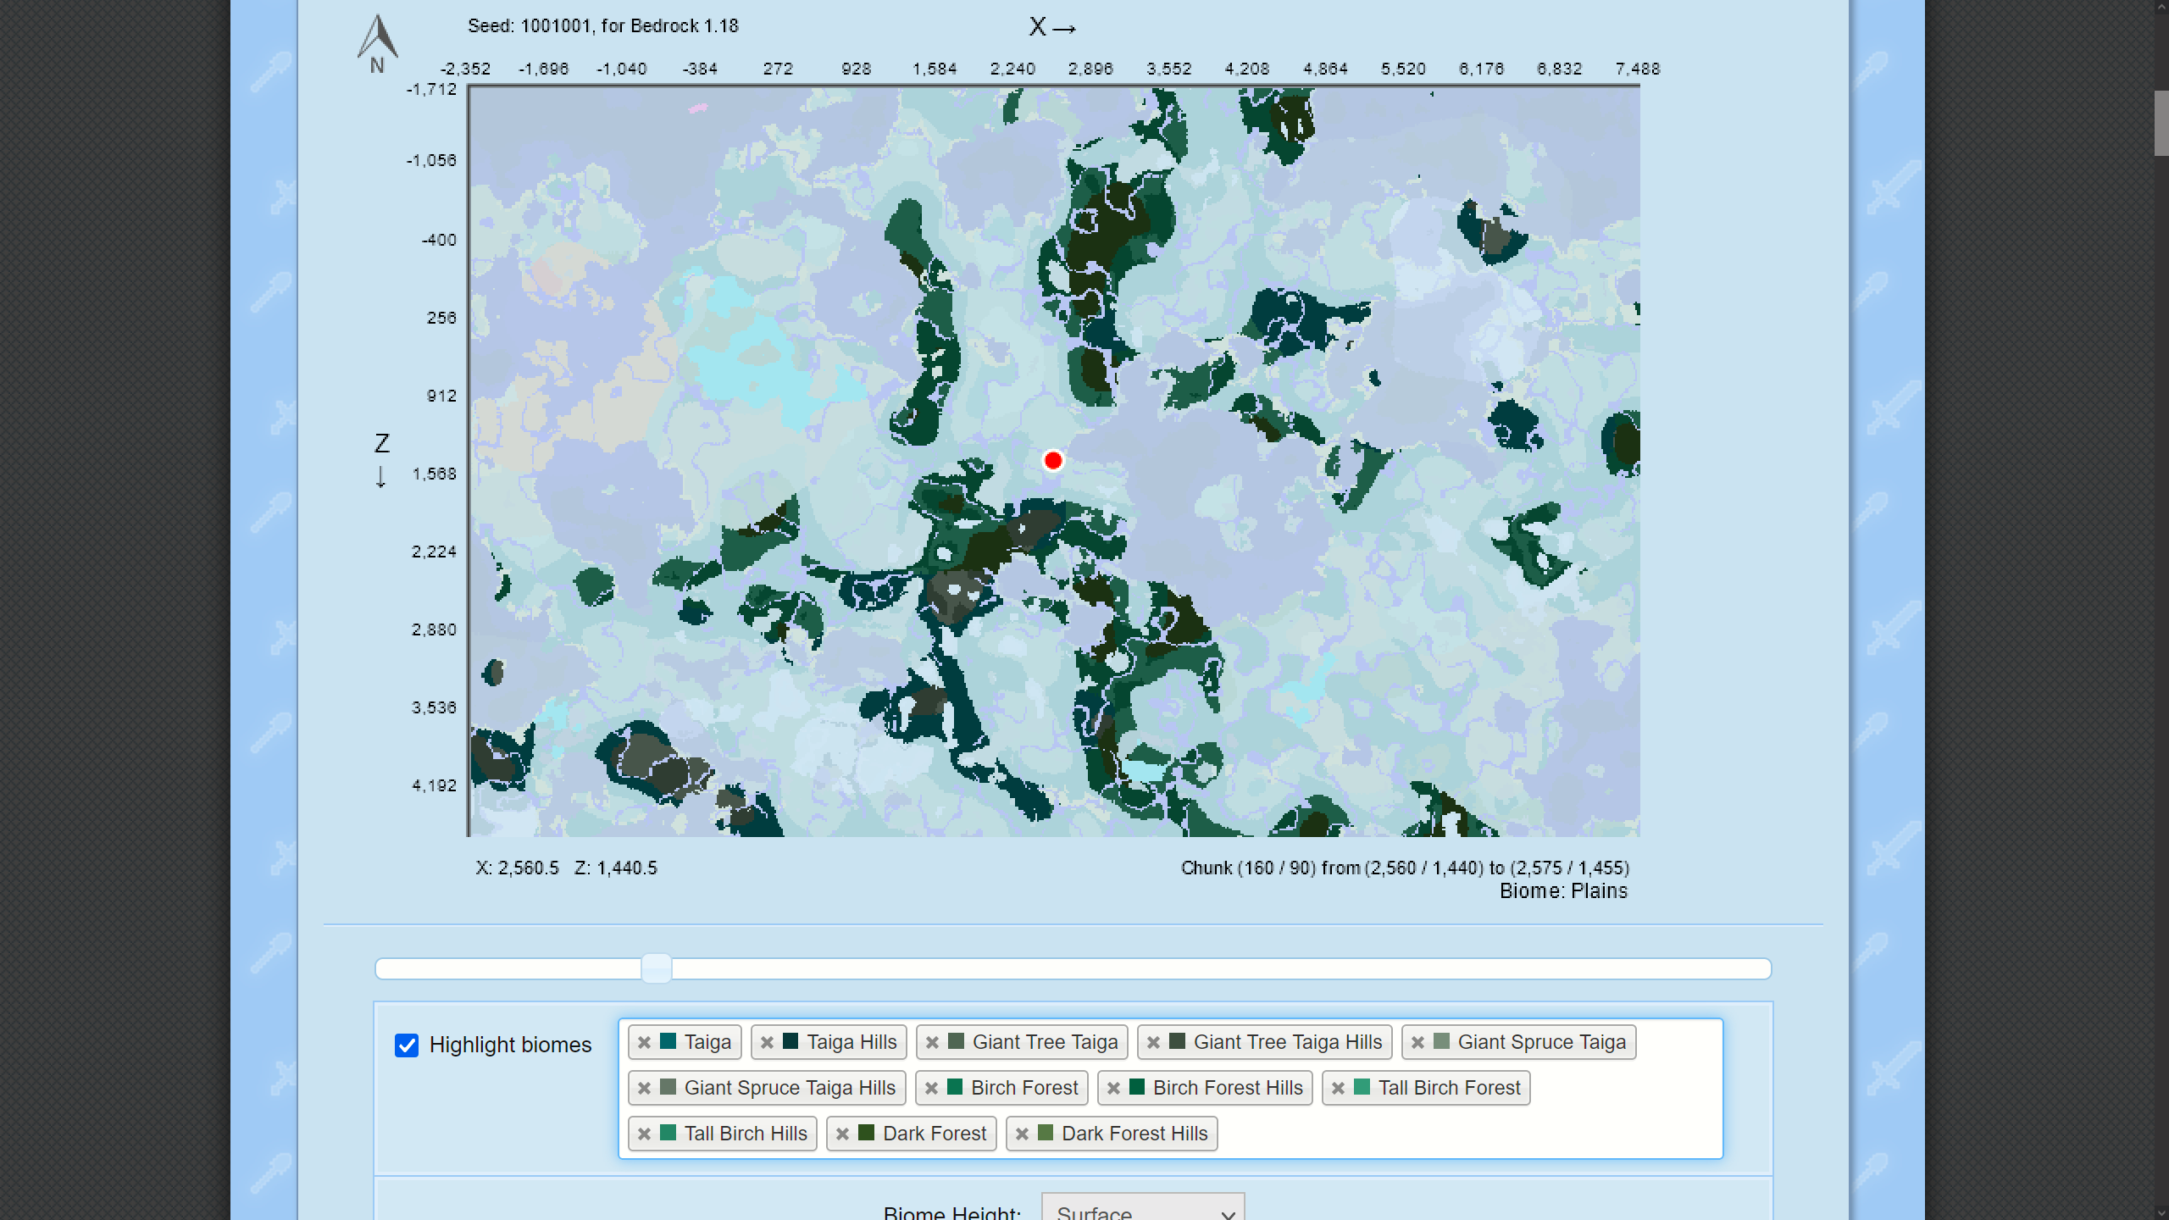Screen dimensions: 2169x1220
Task: Click the red marker on map
Action: click(1053, 460)
